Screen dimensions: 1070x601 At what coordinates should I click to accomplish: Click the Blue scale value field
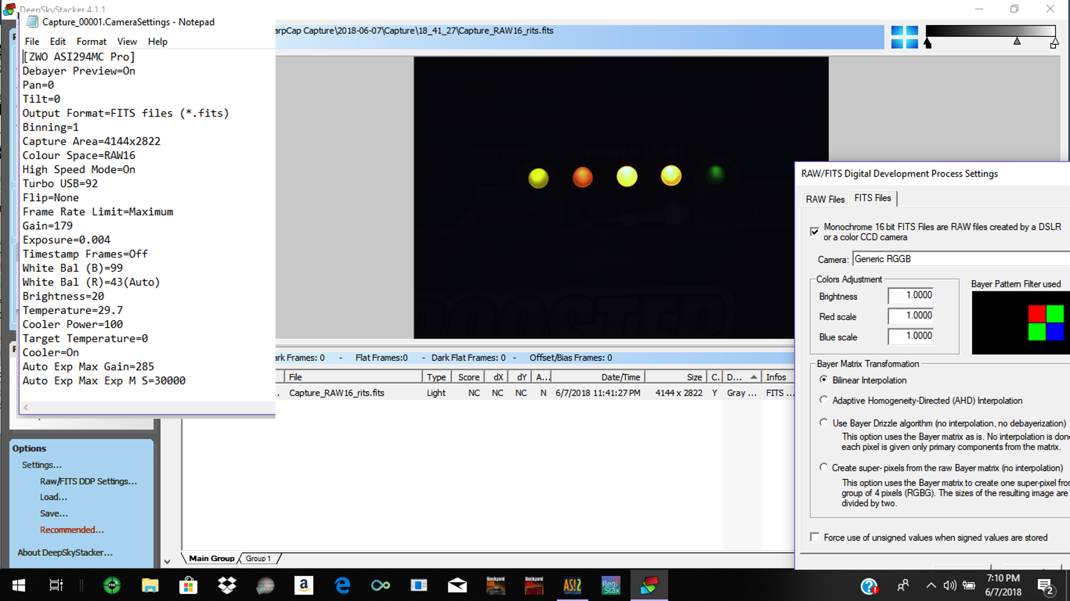point(911,336)
